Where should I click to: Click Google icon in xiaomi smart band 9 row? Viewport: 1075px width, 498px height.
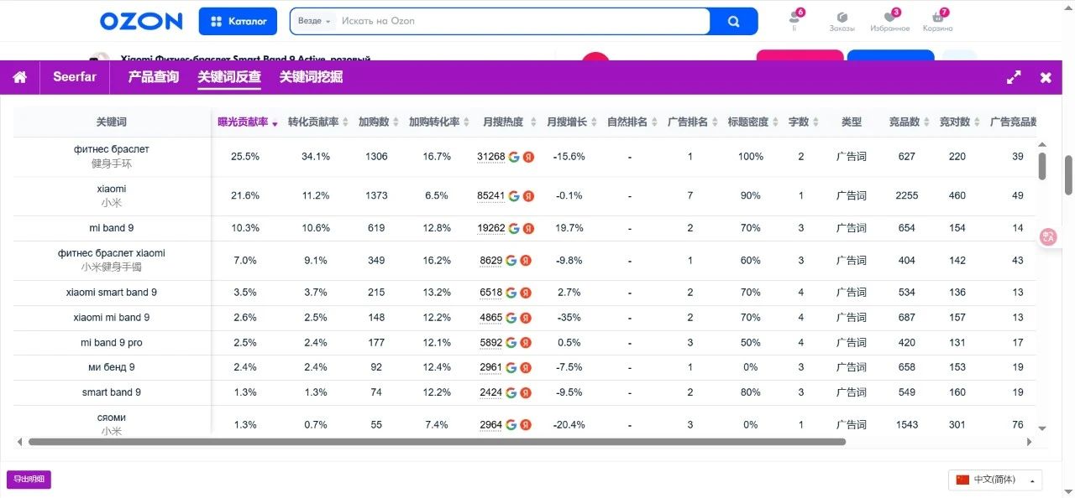click(511, 293)
